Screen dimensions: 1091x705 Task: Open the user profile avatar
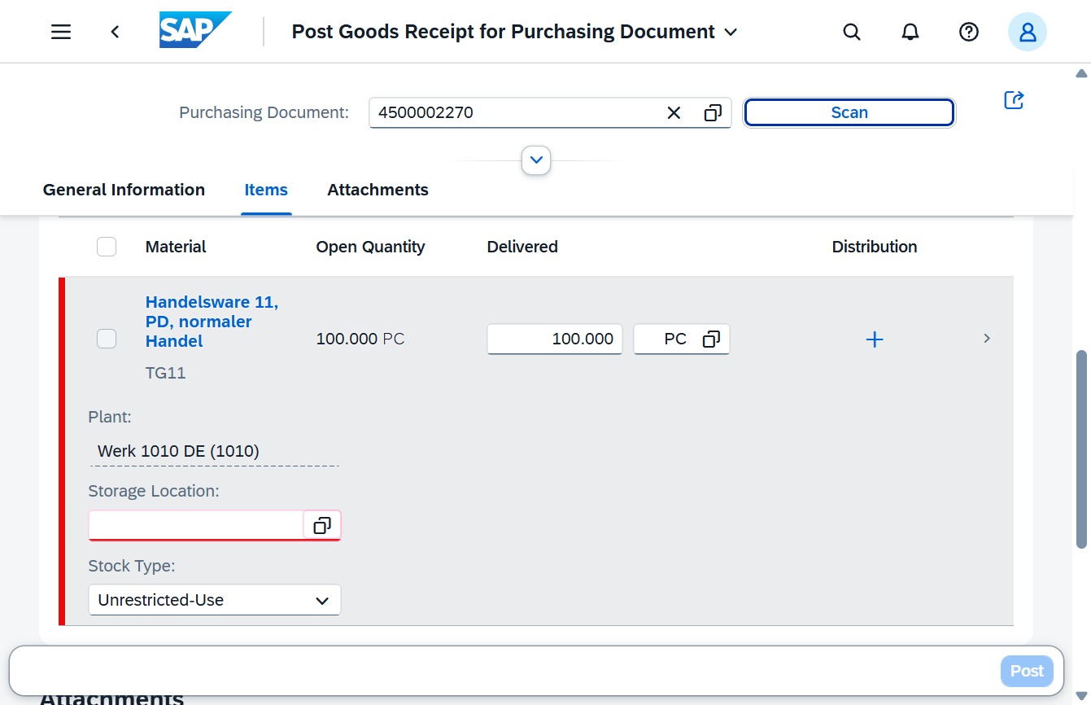click(x=1028, y=32)
